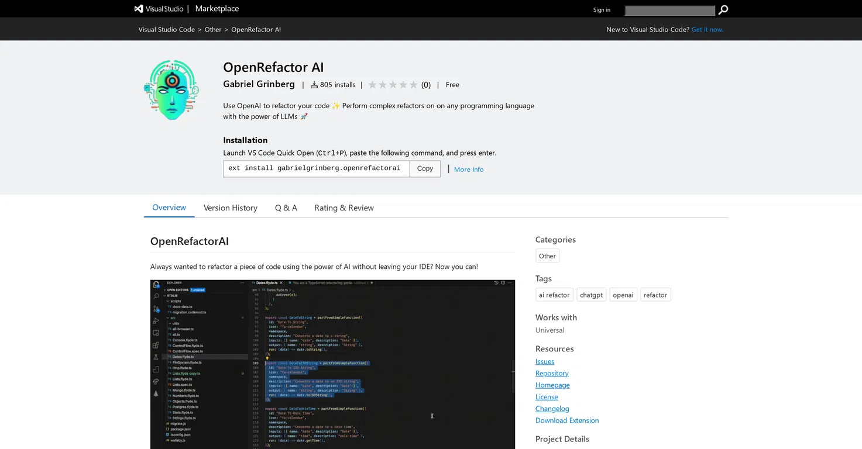Viewport: 862px width, 449px height.
Task: Click the Universal works-with text
Action: [550, 330]
